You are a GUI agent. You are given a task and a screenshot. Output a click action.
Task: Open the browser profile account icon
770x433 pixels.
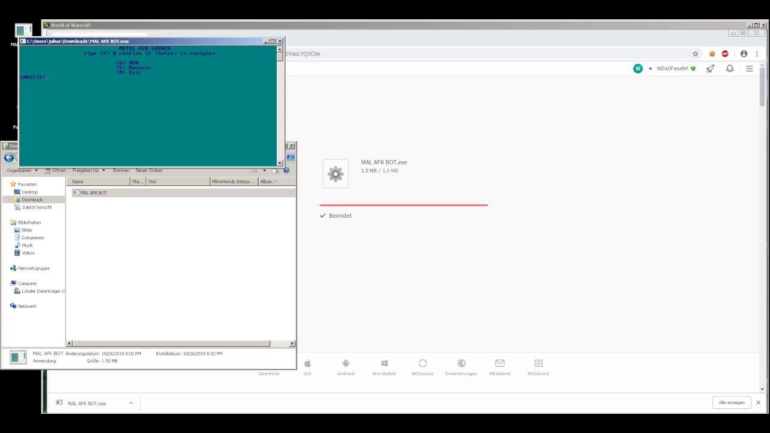click(x=744, y=54)
